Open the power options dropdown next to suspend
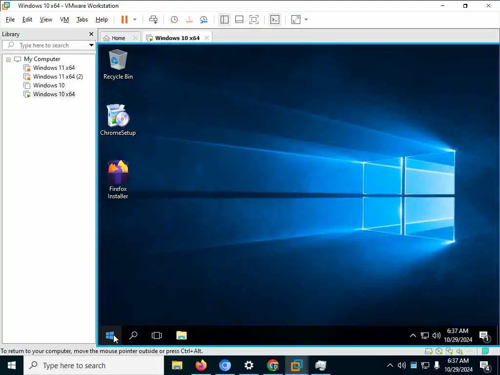500x375 pixels. click(135, 20)
